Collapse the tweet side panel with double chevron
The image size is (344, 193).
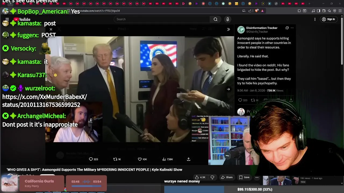[x=228, y=29]
